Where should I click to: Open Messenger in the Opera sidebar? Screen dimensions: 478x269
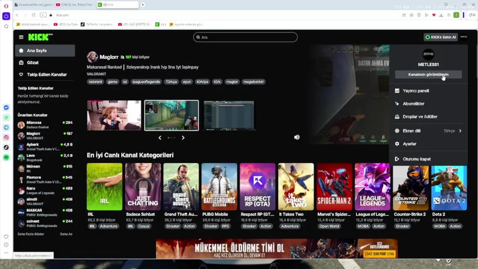(x=6, y=108)
